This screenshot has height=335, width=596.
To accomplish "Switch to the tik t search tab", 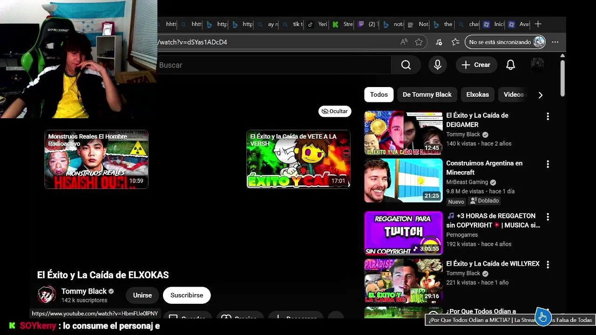I will coord(292,24).
